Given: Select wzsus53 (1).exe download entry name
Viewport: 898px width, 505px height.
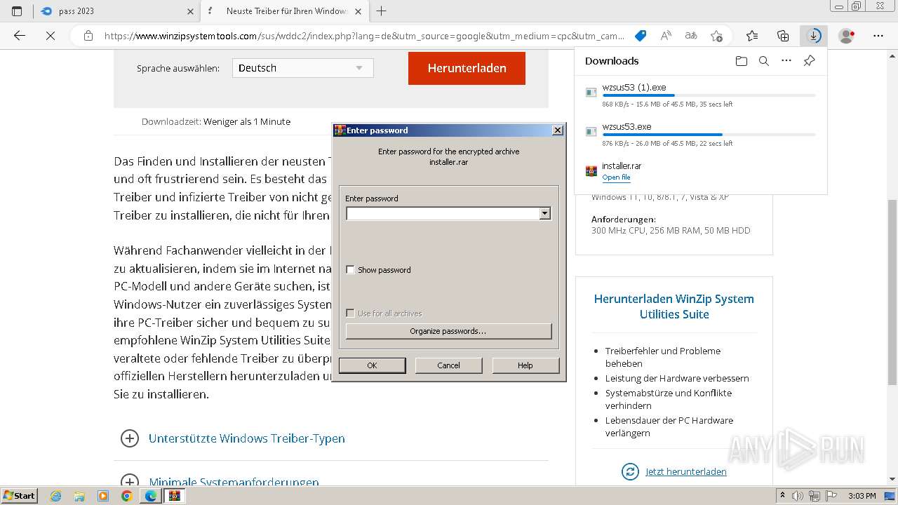Looking at the screenshot, I should [634, 88].
